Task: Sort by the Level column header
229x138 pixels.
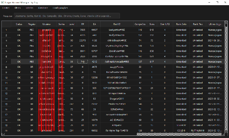Action: (x=72, y=24)
